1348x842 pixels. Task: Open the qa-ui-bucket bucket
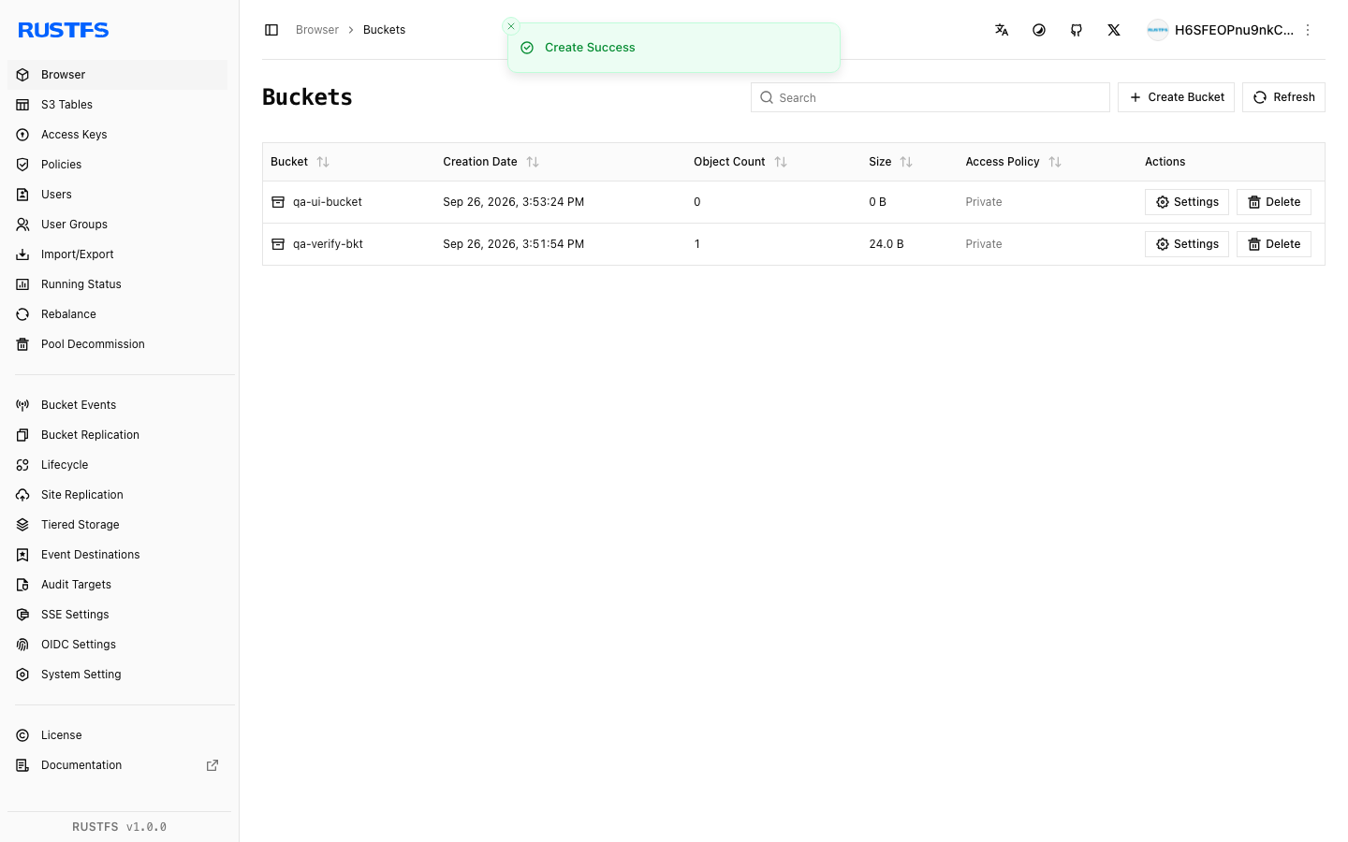(x=327, y=202)
